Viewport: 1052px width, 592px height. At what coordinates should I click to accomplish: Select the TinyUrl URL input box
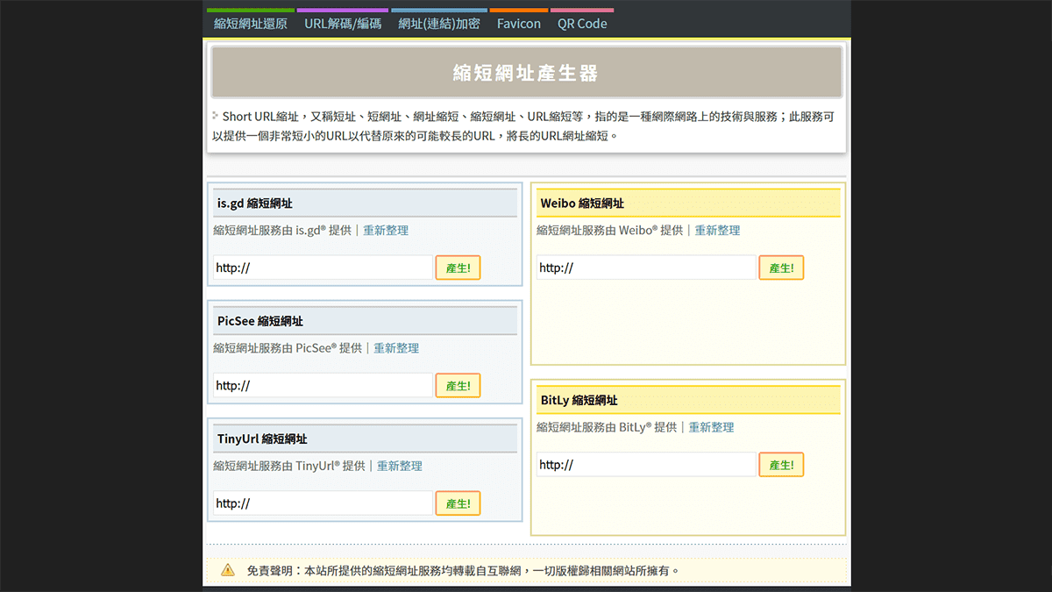point(323,503)
